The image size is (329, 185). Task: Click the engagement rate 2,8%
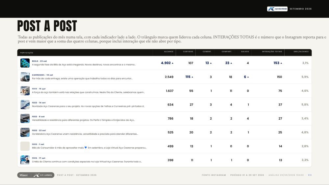coord(305,146)
